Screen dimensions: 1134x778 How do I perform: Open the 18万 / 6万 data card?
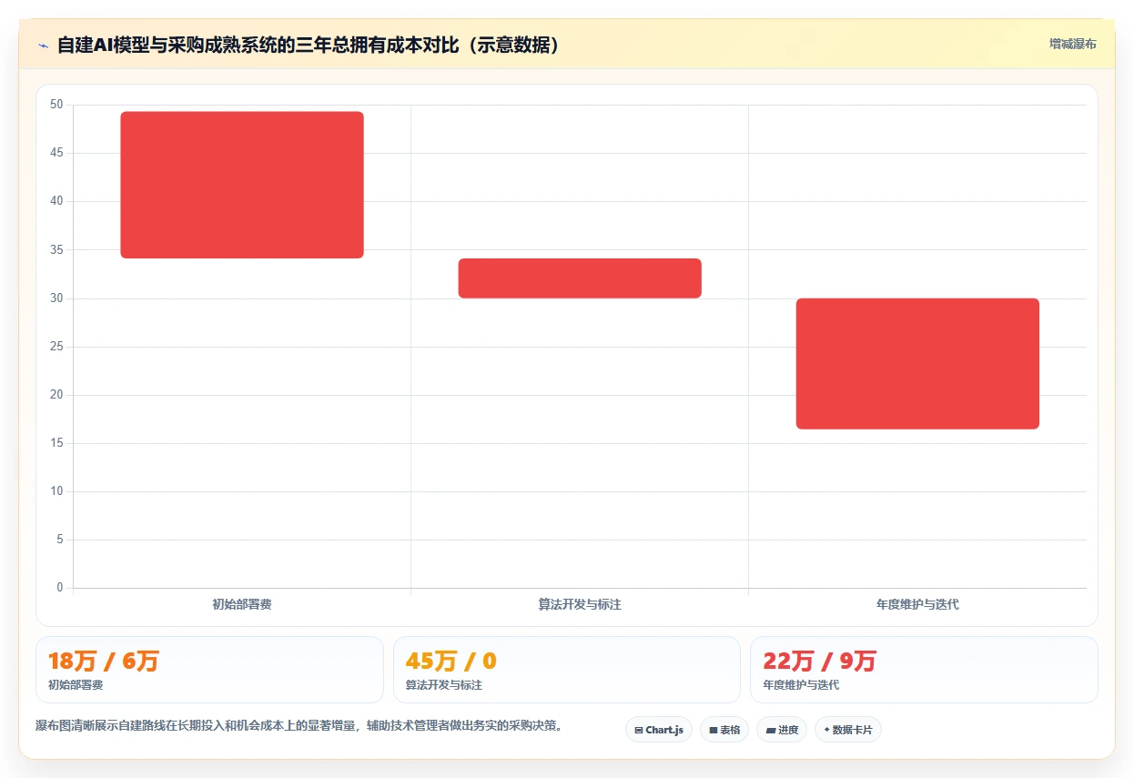coord(209,670)
